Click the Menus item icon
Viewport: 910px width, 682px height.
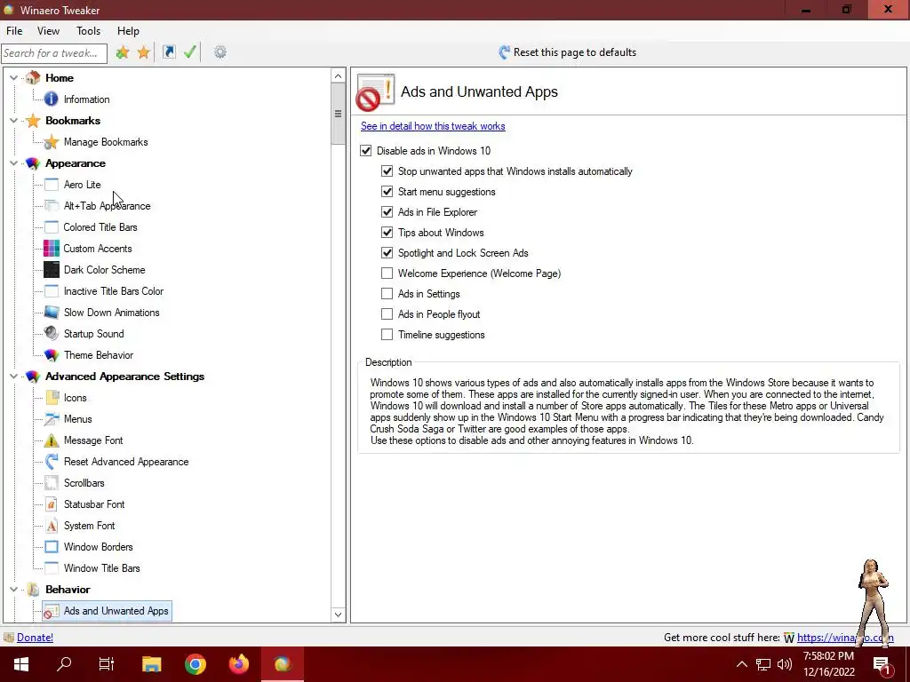[x=51, y=419]
